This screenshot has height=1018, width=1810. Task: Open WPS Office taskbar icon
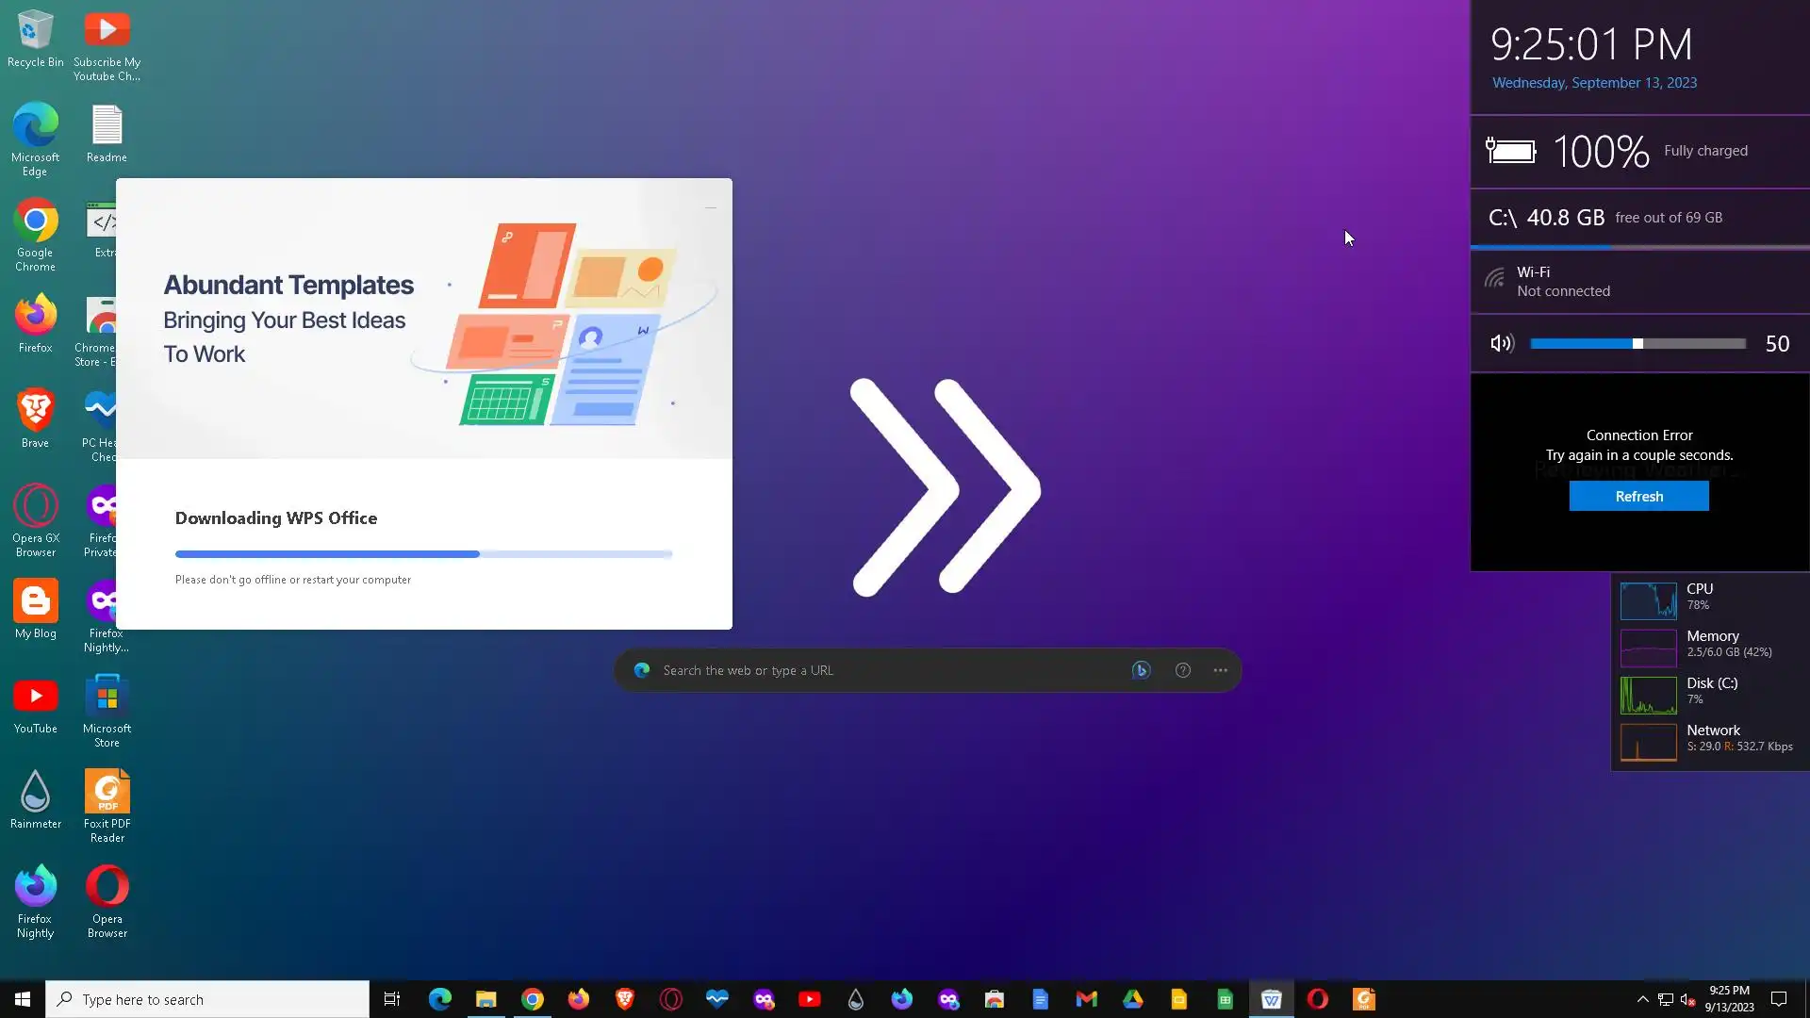tap(1271, 999)
